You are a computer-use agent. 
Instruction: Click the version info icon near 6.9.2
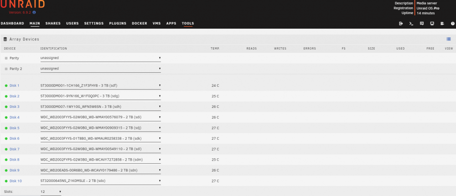tap(34, 12)
